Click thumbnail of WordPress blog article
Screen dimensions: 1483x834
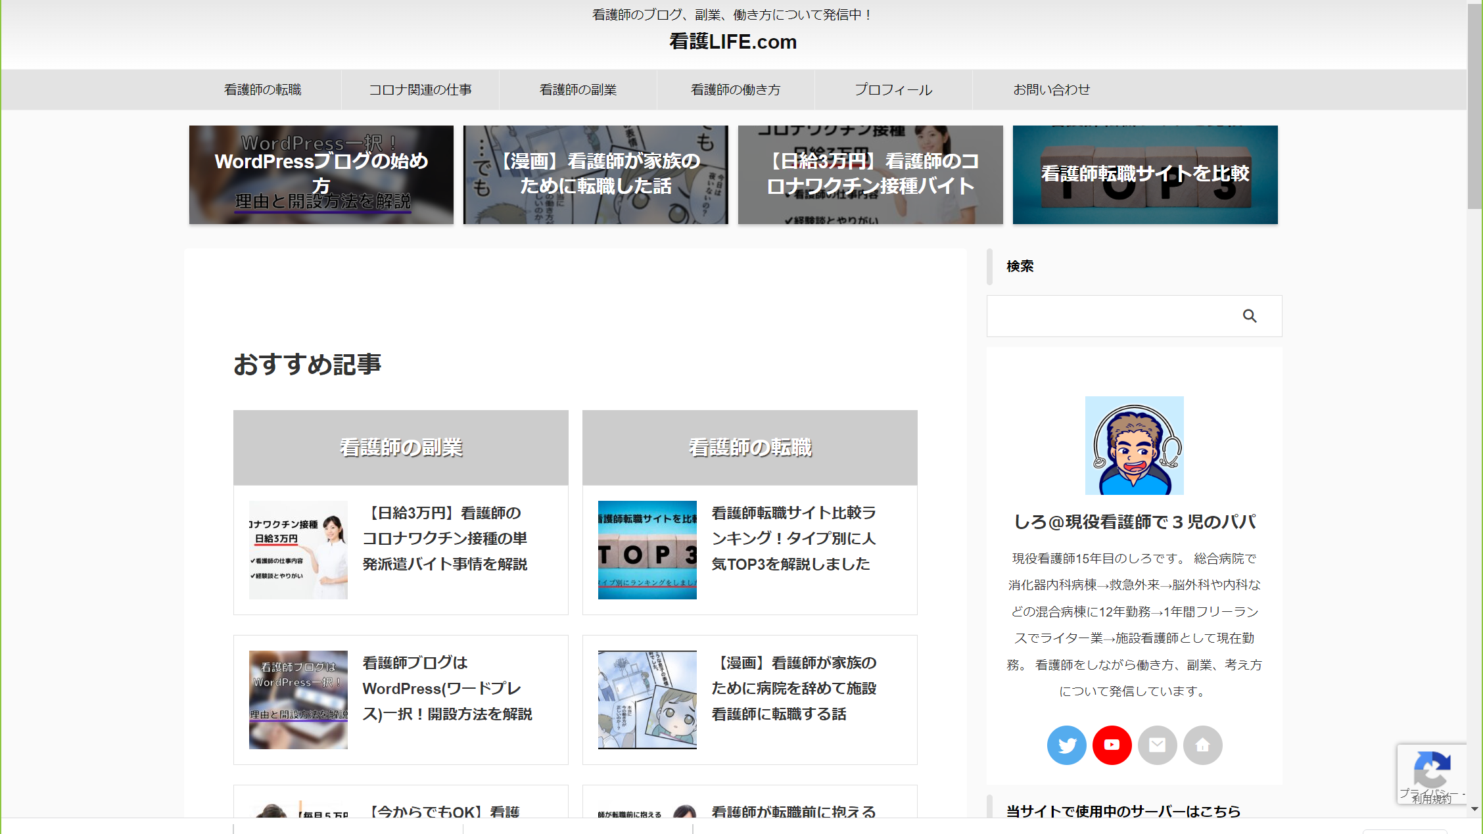[298, 700]
